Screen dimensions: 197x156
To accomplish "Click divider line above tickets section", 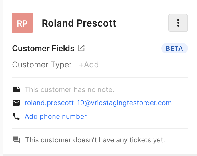I will tap(100, 128).
